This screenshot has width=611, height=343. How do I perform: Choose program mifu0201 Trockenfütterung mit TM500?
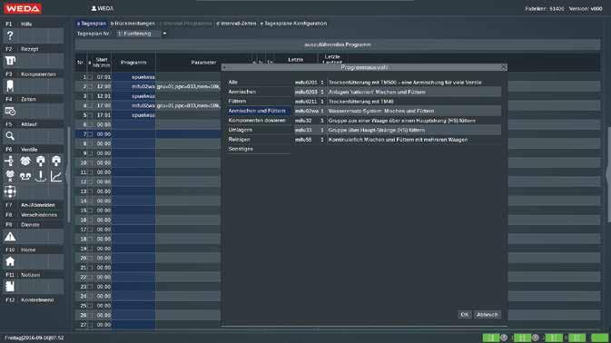pos(398,83)
